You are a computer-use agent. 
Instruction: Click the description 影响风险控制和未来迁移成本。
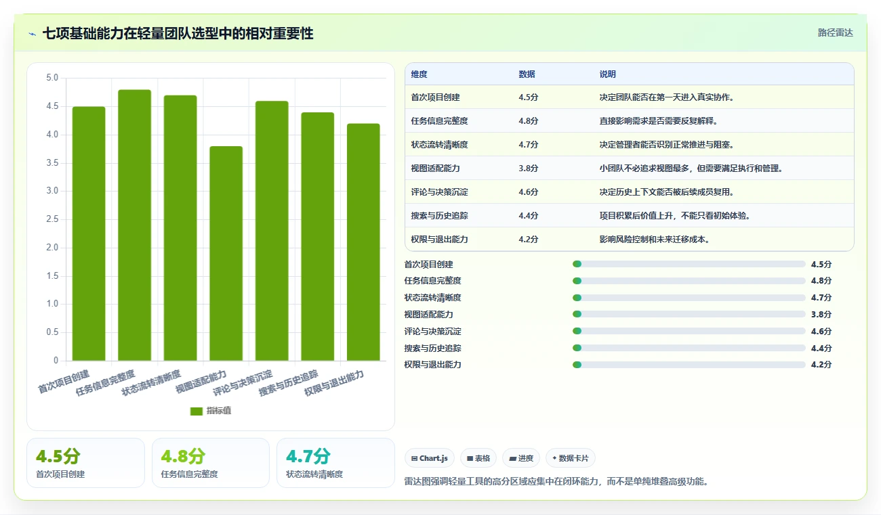(x=655, y=240)
